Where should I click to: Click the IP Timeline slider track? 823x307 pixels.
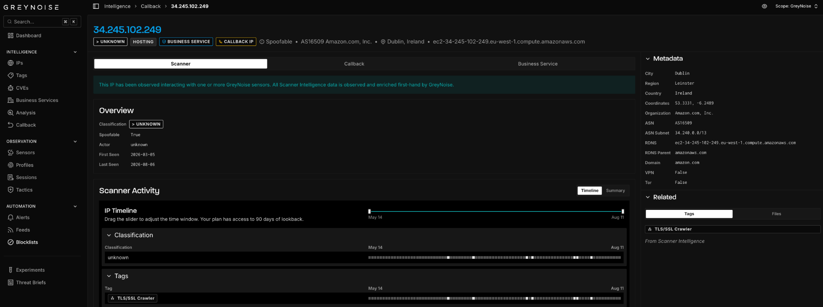click(x=496, y=211)
